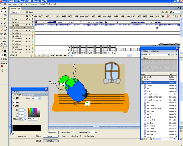Open the Alpha value slider dropdown
The width and height of the screenshot is (183, 146).
click(x=25, y=119)
